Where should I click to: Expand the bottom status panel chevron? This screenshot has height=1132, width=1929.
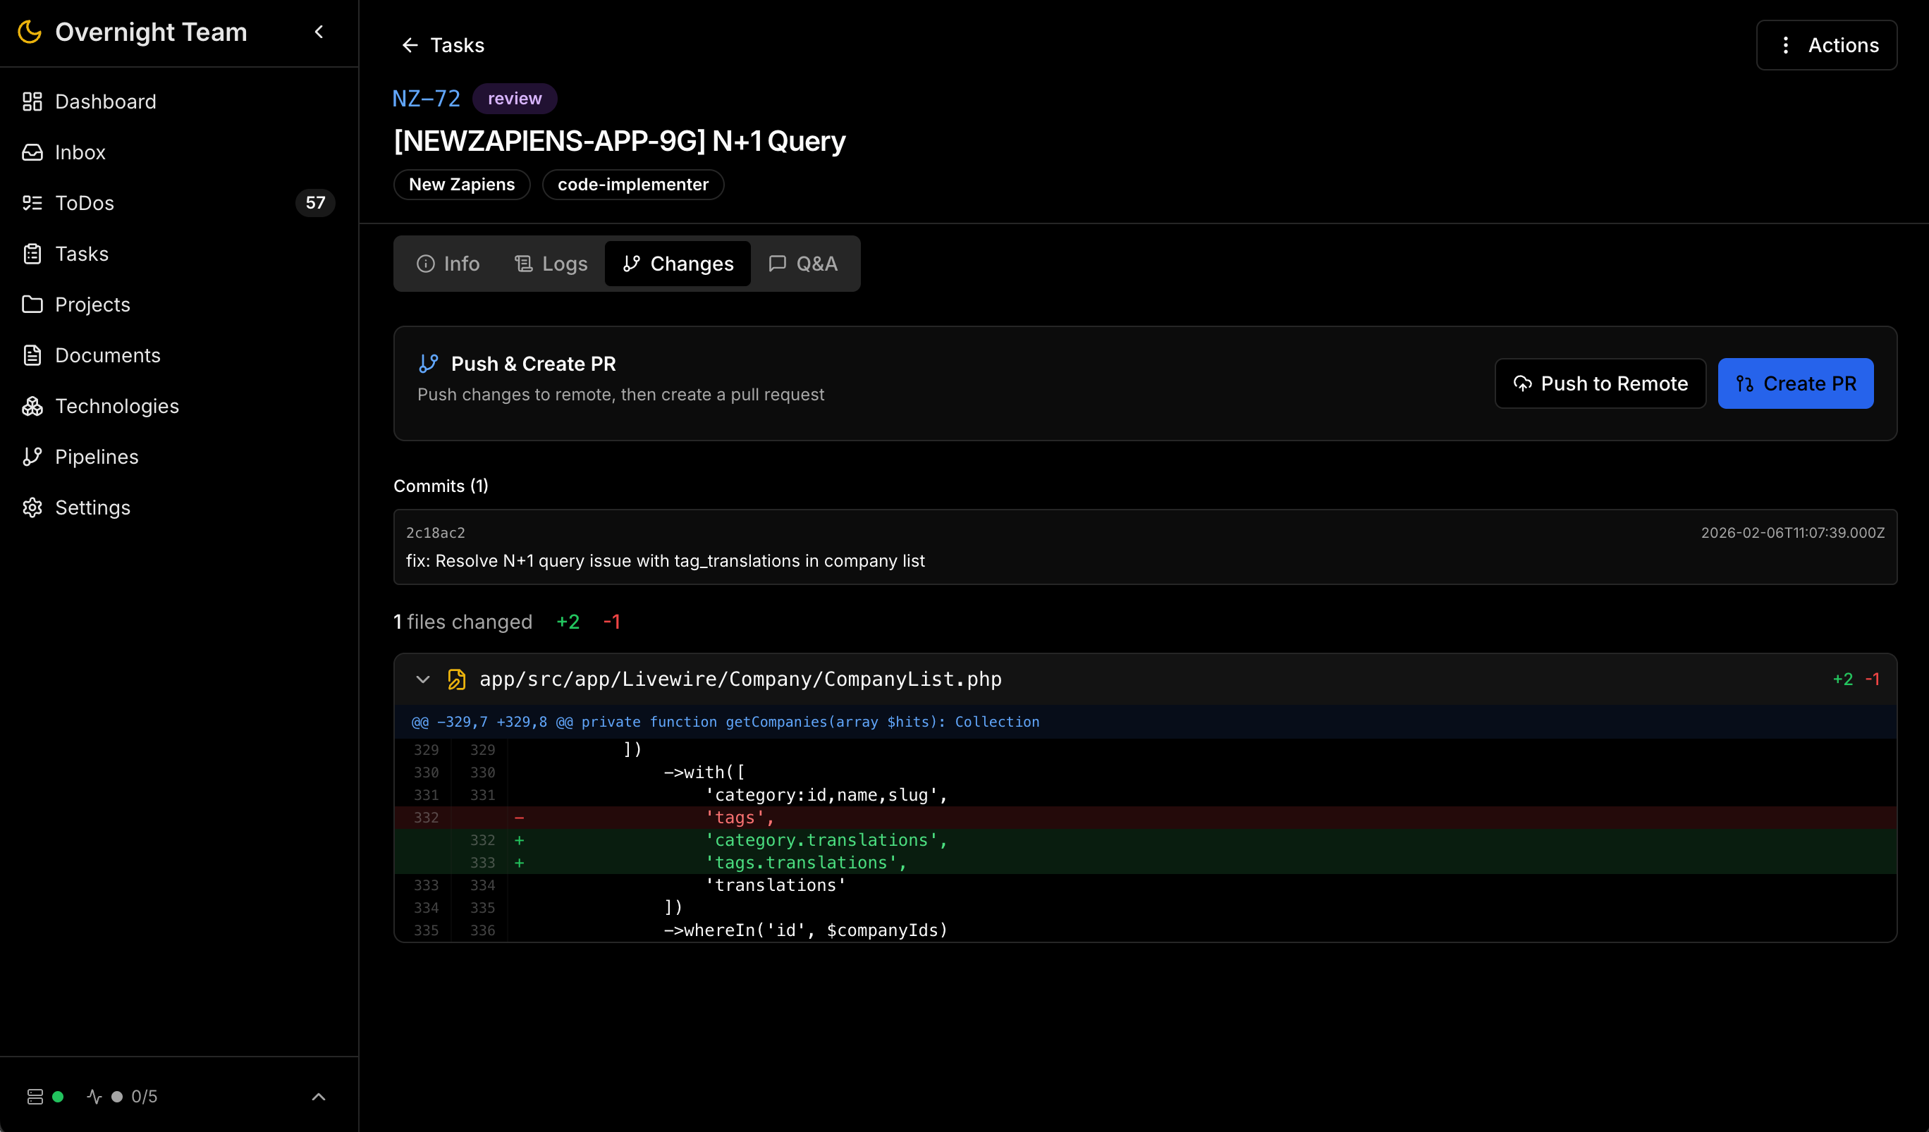coord(319,1097)
